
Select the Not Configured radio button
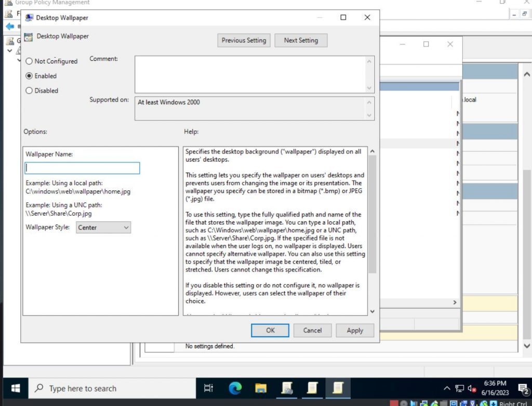pyautogui.click(x=29, y=61)
